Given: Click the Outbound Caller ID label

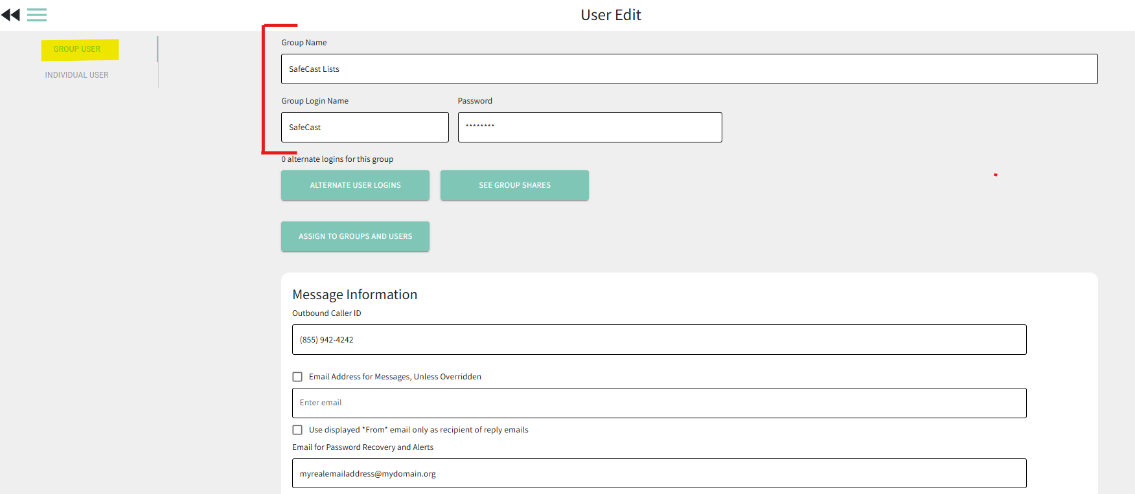Looking at the screenshot, I should pyautogui.click(x=327, y=313).
